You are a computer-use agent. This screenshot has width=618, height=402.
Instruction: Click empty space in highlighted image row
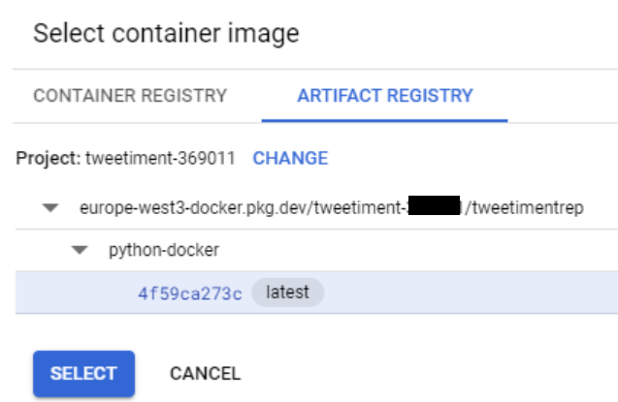coord(466,293)
